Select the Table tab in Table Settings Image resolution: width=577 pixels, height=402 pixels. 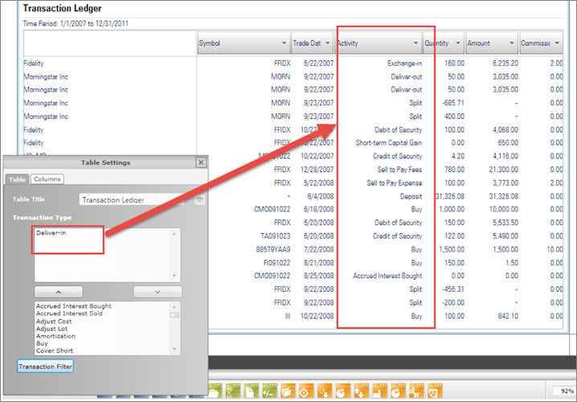click(x=17, y=179)
